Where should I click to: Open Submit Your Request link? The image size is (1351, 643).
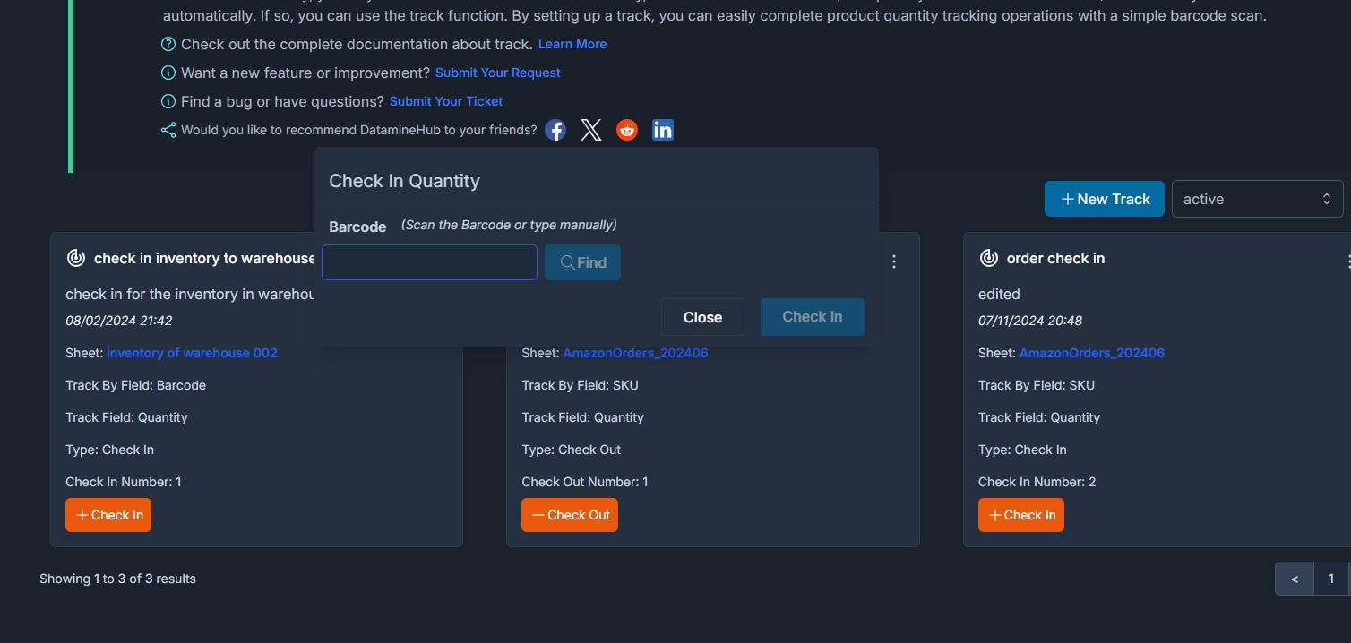click(x=498, y=73)
